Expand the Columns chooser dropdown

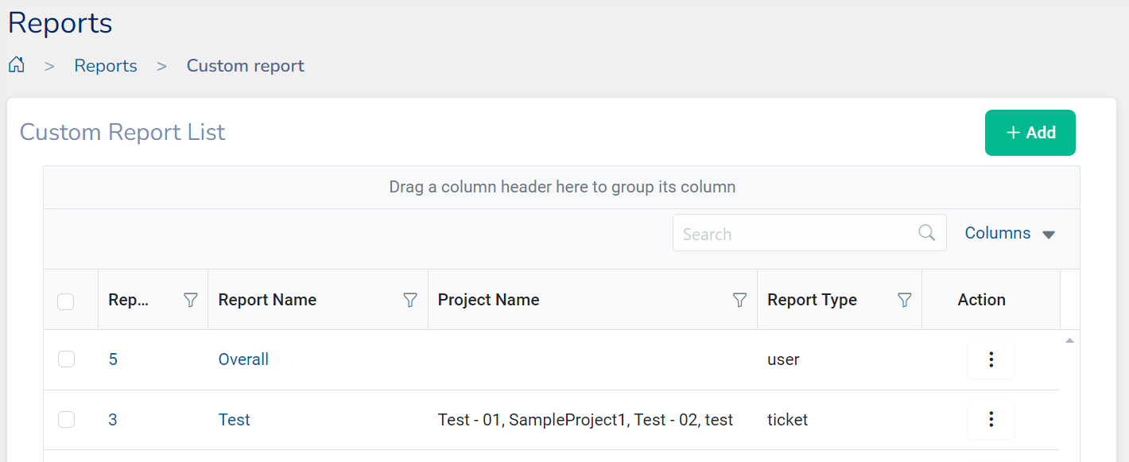click(x=1009, y=234)
